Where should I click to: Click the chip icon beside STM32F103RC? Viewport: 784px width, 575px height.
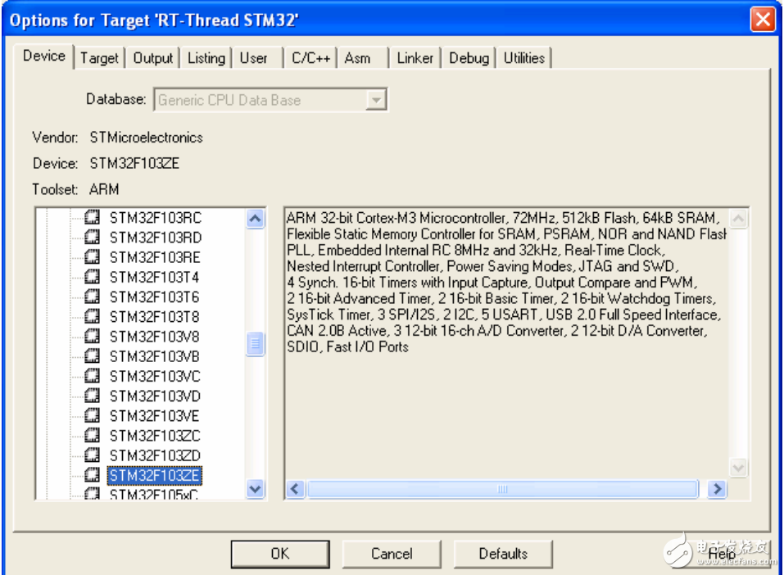90,218
